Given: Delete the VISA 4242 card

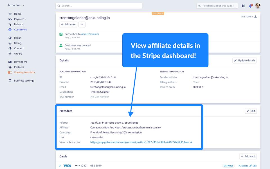Looking at the screenshot, I should click(x=243, y=166).
